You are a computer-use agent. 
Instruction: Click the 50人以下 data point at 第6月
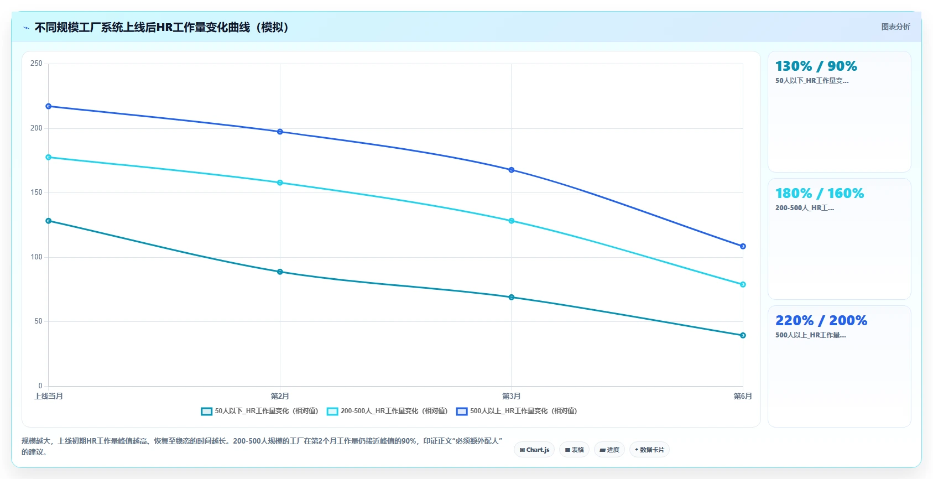[x=743, y=335]
